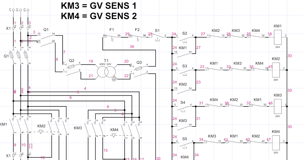Viewport: 305px width, 160px height.
Task: Select KM2 contact 11-12 in KM1 coil rung
Action: tap(215, 36)
